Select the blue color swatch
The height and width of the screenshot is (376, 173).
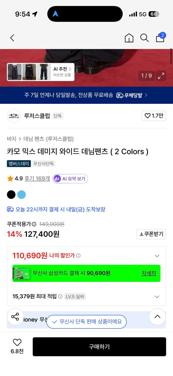22,195
